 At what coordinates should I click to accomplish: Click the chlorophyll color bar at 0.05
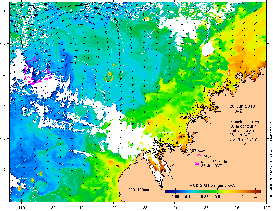point(175,191)
